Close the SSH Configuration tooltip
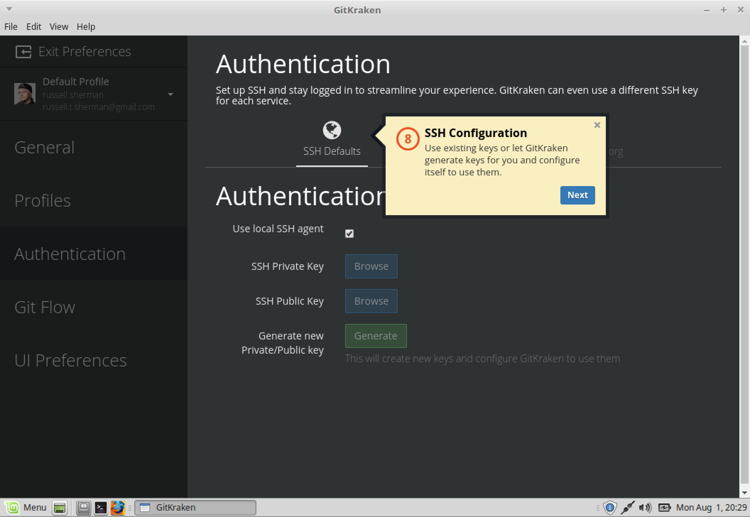Image resolution: width=750 pixels, height=517 pixels. pyautogui.click(x=597, y=125)
